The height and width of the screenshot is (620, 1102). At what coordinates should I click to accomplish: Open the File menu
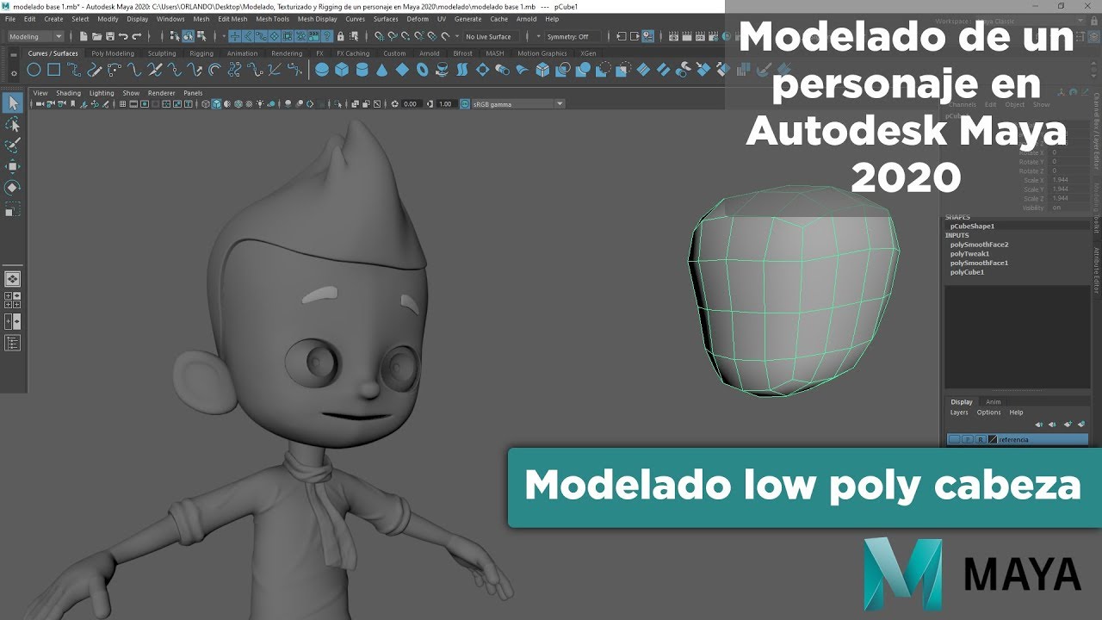(9, 18)
